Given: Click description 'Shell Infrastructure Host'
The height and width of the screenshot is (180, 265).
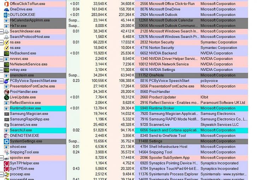Looking at the screenshot, I should [168, 147].
